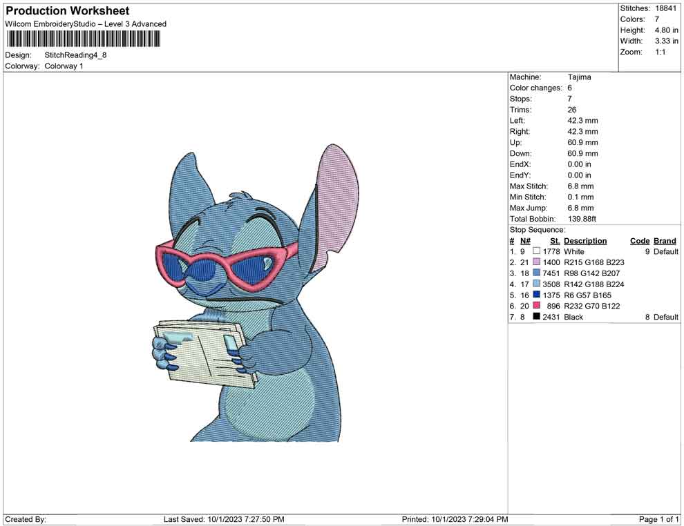
Task: Click the barcode under the worksheet title
Action: point(83,39)
